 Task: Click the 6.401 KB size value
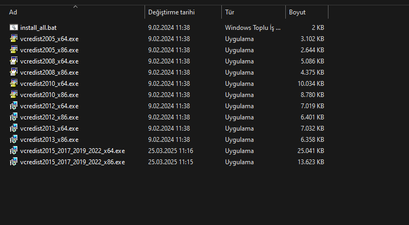tap(312, 117)
